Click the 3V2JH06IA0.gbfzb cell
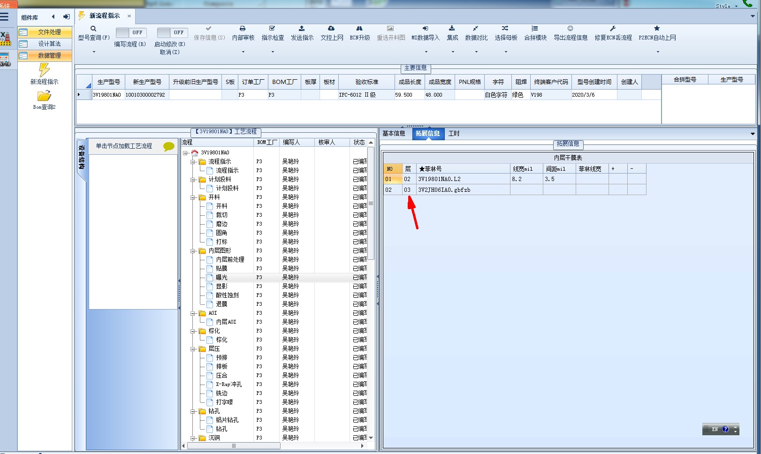Viewport: 761px width, 454px height. point(463,190)
